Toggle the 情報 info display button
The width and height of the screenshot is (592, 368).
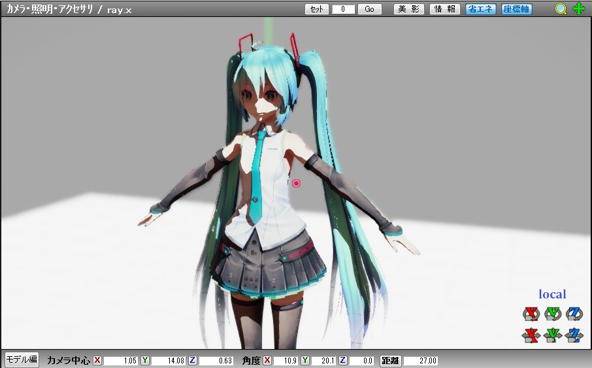tap(445, 9)
